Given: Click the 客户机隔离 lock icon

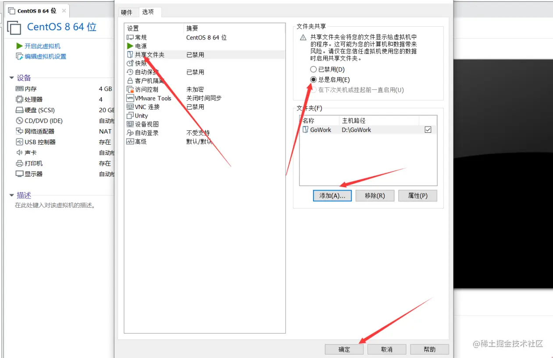Looking at the screenshot, I should pos(130,81).
